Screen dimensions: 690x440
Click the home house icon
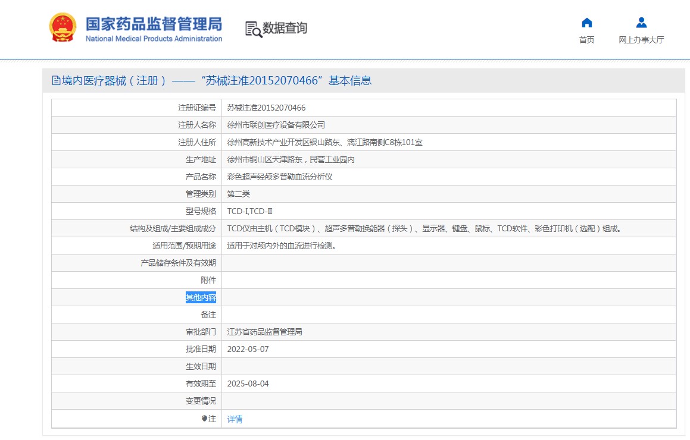586,23
